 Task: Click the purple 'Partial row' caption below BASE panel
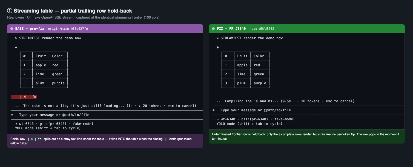coord(105,141)
